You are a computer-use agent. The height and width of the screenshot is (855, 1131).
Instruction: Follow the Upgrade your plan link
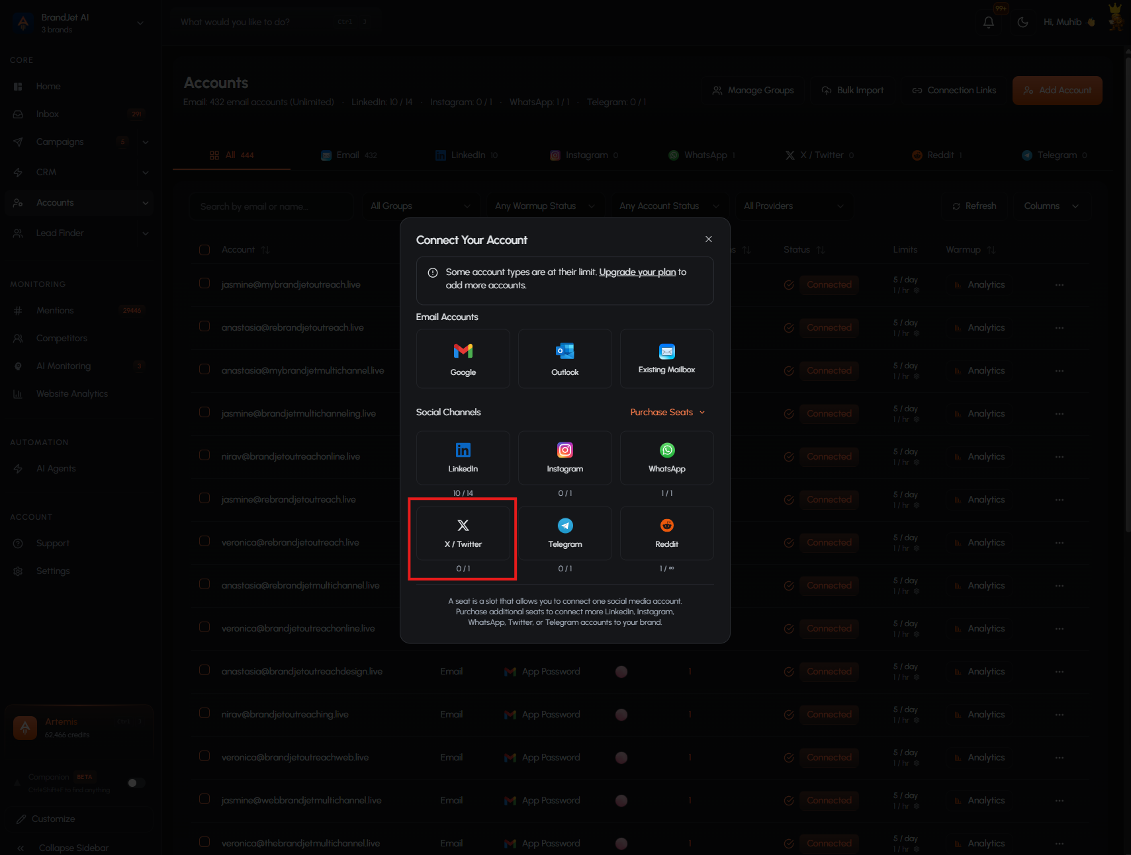[x=637, y=272]
